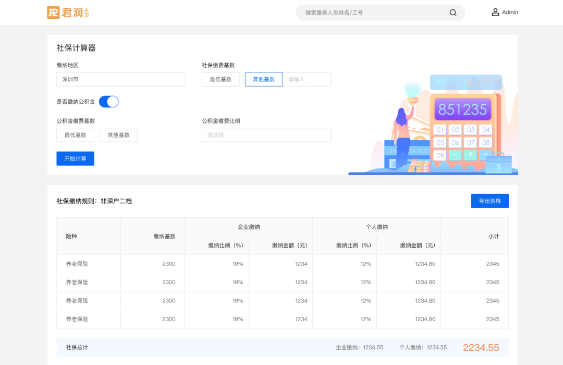Click the 2234.55 total amount
The image size is (563, 365).
[481, 347]
